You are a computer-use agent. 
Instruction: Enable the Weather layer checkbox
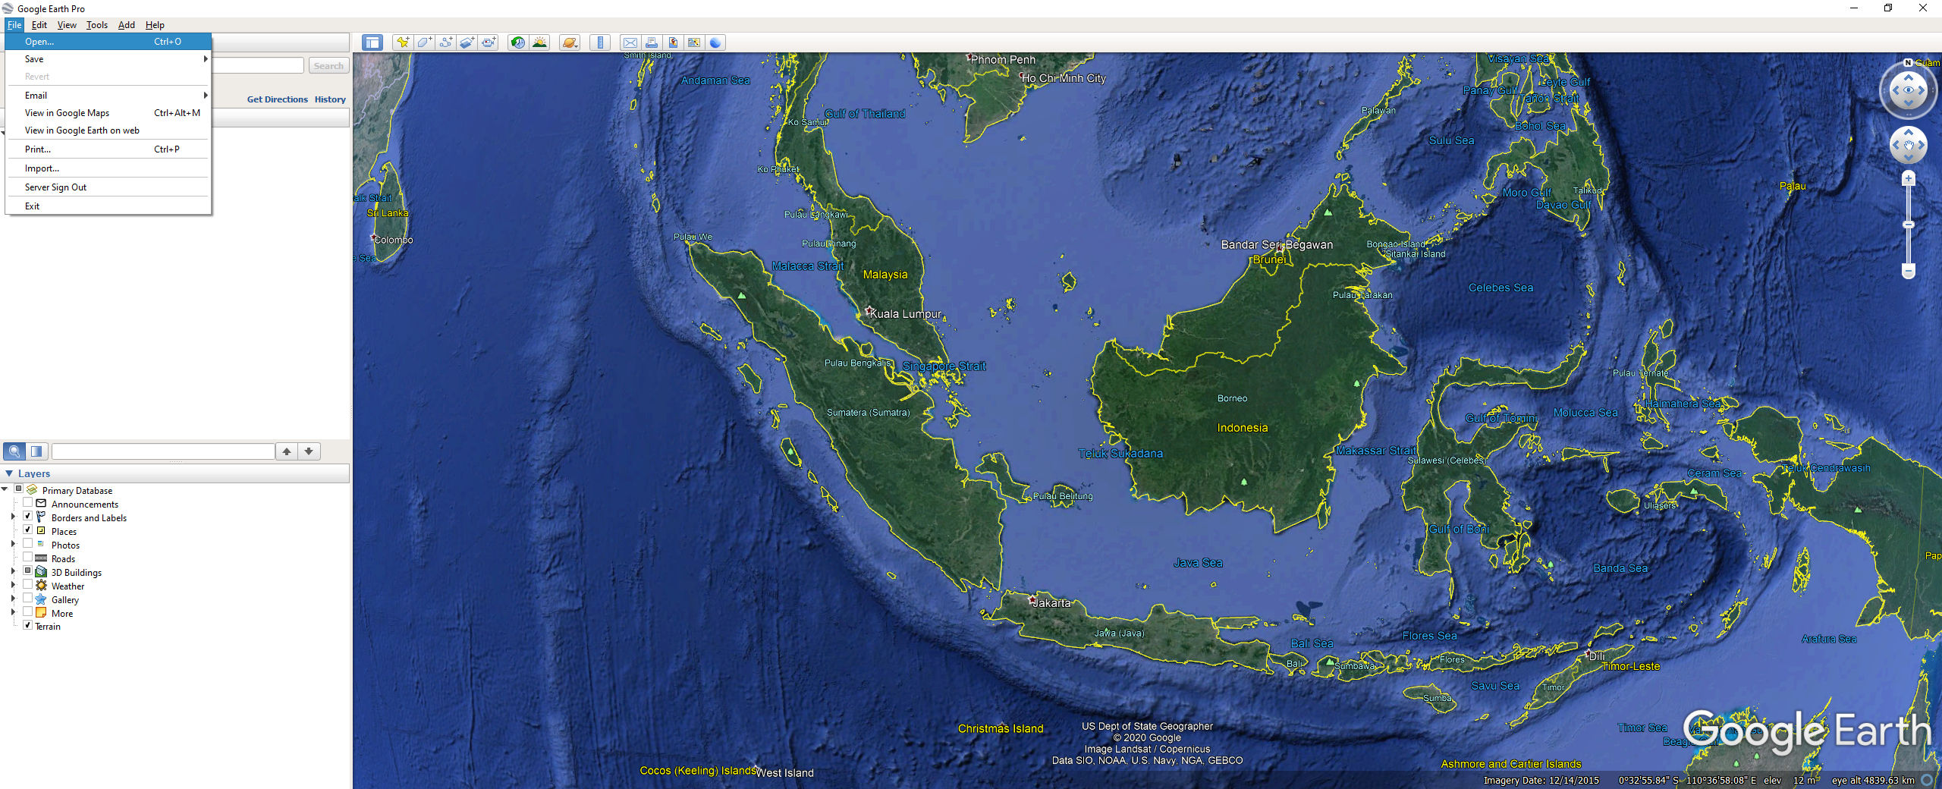[28, 585]
